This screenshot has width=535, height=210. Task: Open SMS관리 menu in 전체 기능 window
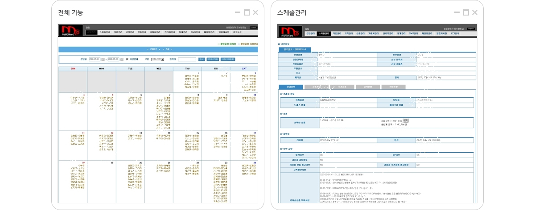tap(195, 32)
